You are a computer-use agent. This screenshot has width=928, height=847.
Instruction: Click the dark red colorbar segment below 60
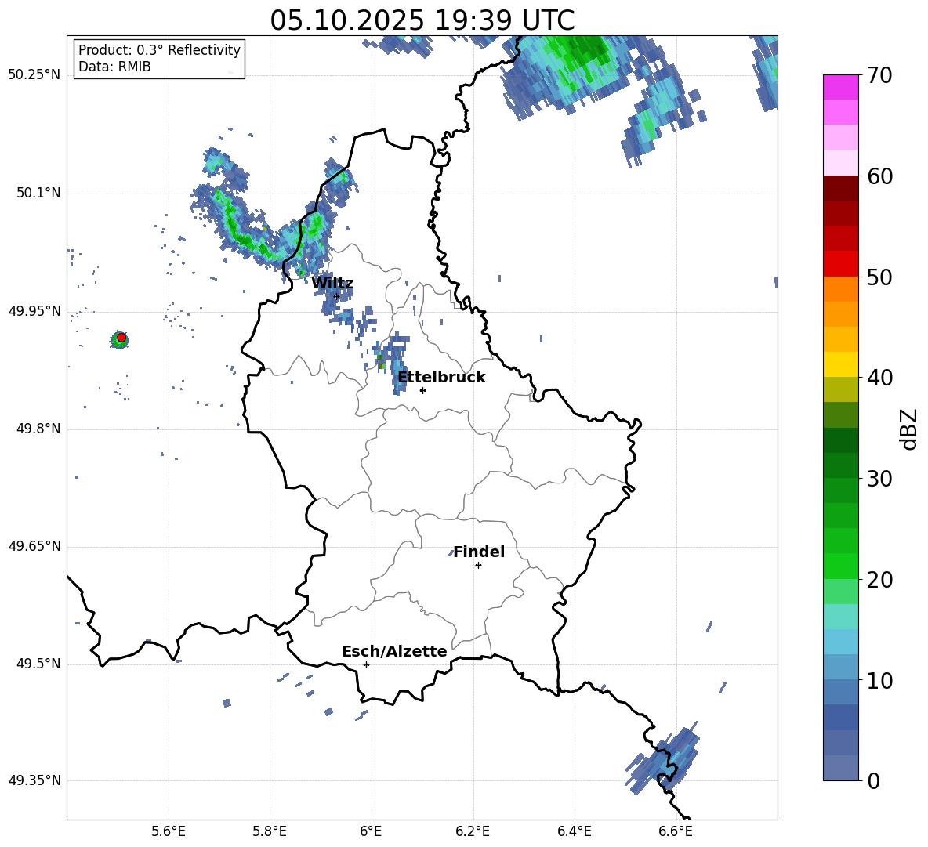click(840, 188)
